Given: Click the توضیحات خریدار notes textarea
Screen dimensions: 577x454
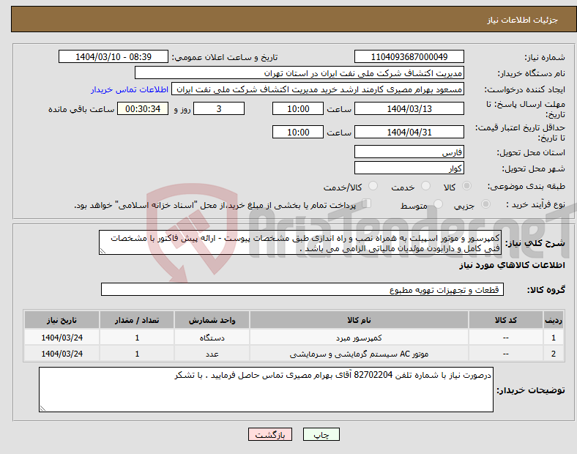Looking at the screenshot, I should tap(266, 390).
